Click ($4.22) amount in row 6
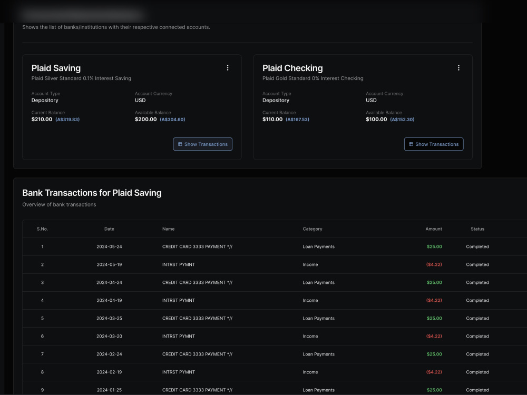 click(434, 336)
